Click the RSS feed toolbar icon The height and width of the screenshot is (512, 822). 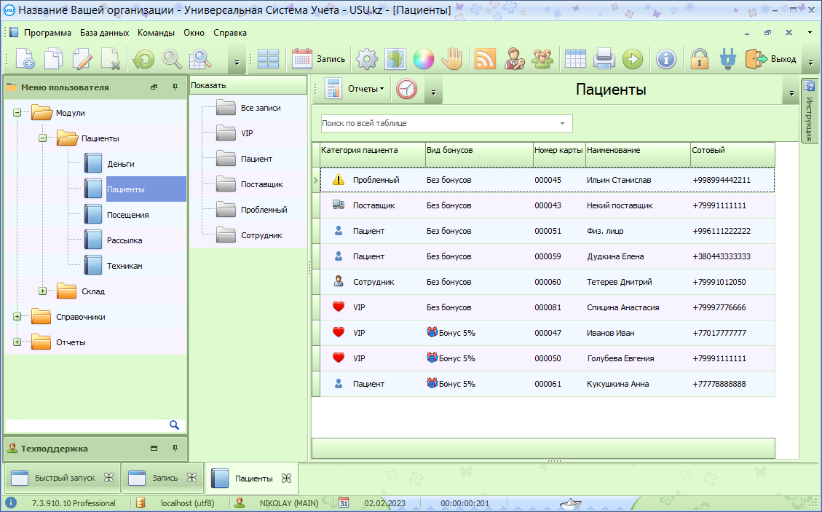[x=485, y=59]
